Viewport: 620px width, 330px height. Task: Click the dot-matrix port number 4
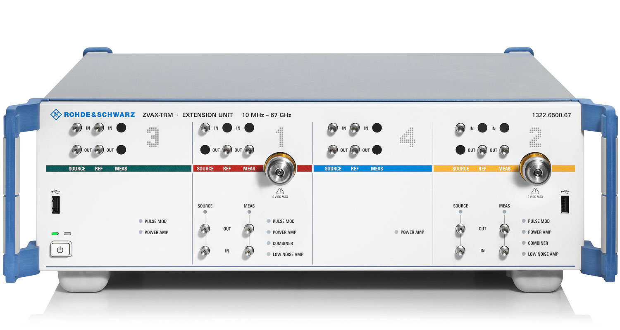tap(408, 137)
